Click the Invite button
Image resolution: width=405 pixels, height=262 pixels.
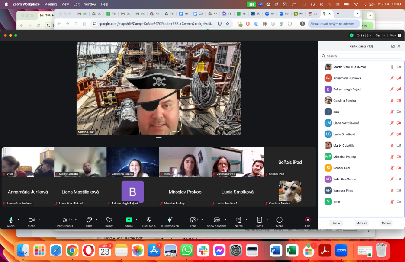point(336,223)
